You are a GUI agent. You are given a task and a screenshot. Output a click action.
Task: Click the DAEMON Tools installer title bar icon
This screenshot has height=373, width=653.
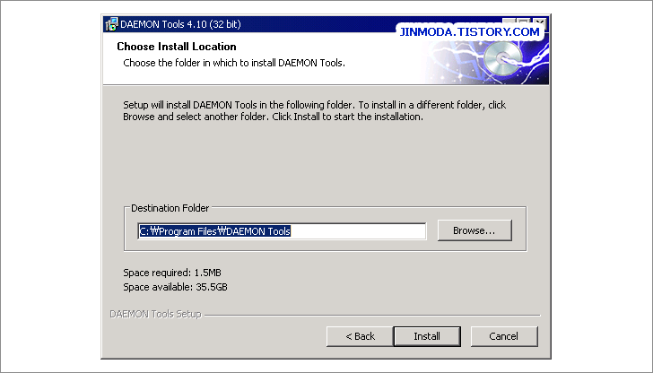coord(111,24)
